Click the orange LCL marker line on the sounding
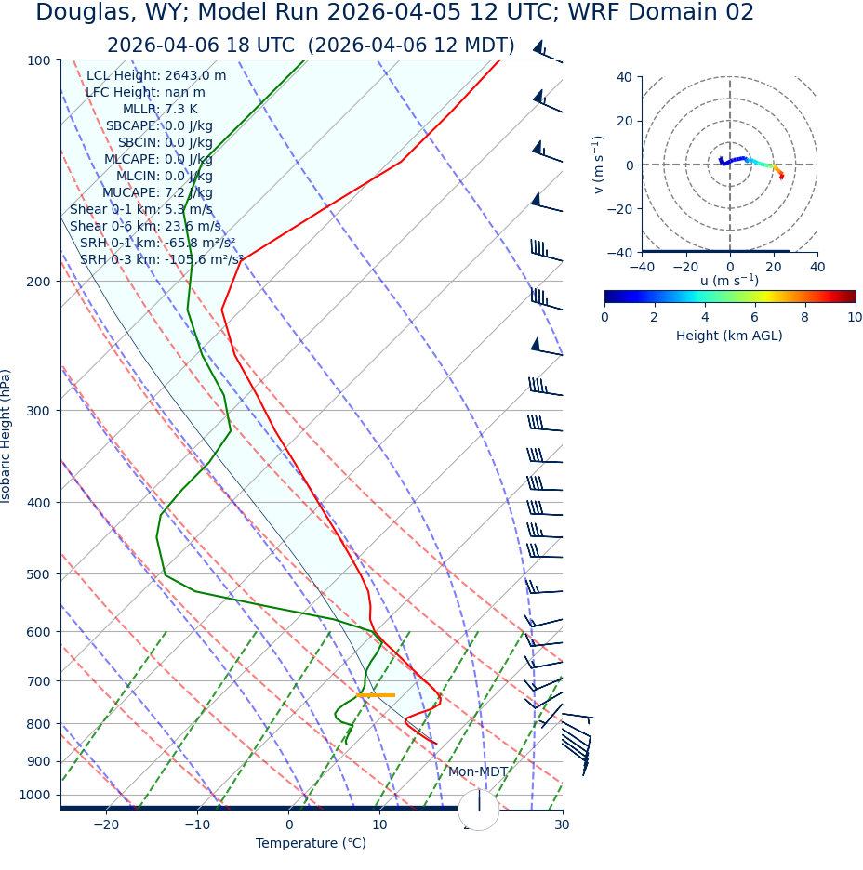Screen dimensions: 863x870 376,694
